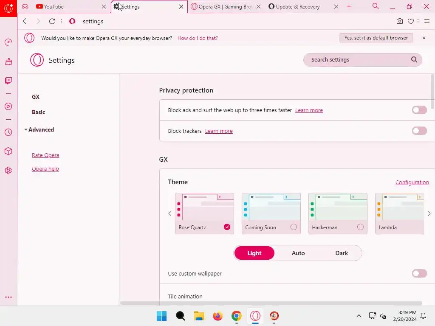Open How do I do that link
435x326 pixels.
click(198, 38)
